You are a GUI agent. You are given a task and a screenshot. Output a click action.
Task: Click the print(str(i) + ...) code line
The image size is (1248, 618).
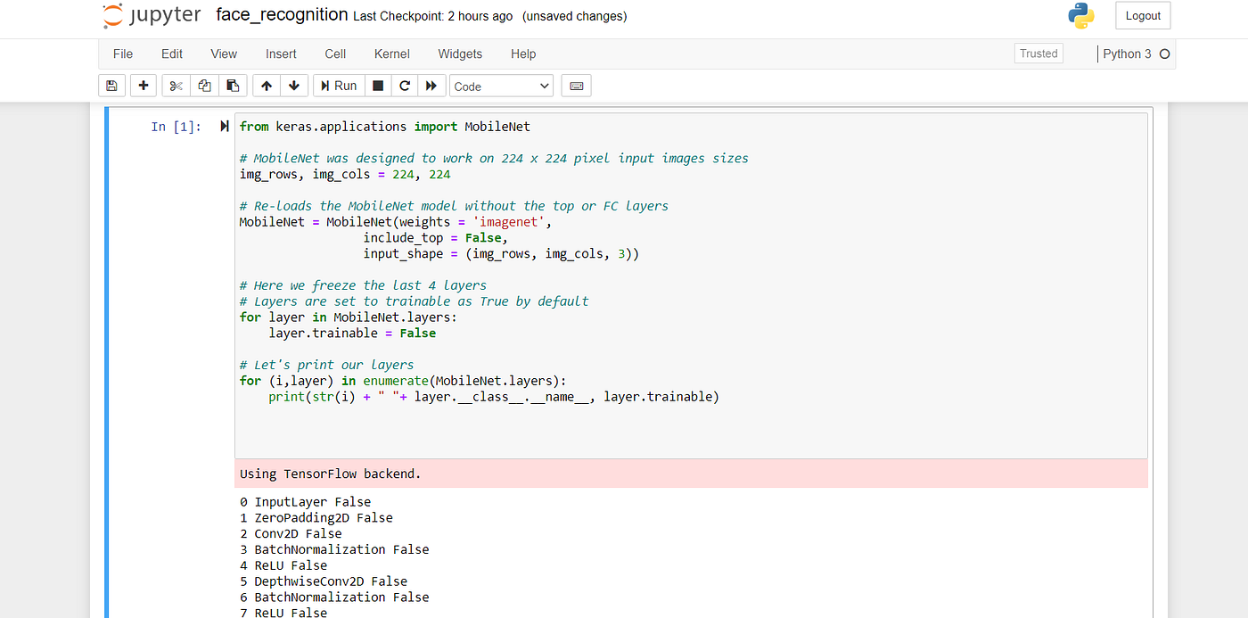pyautogui.click(x=494, y=397)
